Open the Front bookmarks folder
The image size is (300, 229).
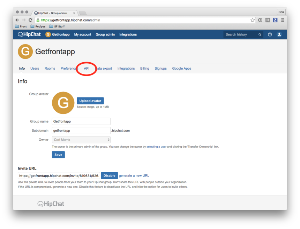click(x=21, y=26)
